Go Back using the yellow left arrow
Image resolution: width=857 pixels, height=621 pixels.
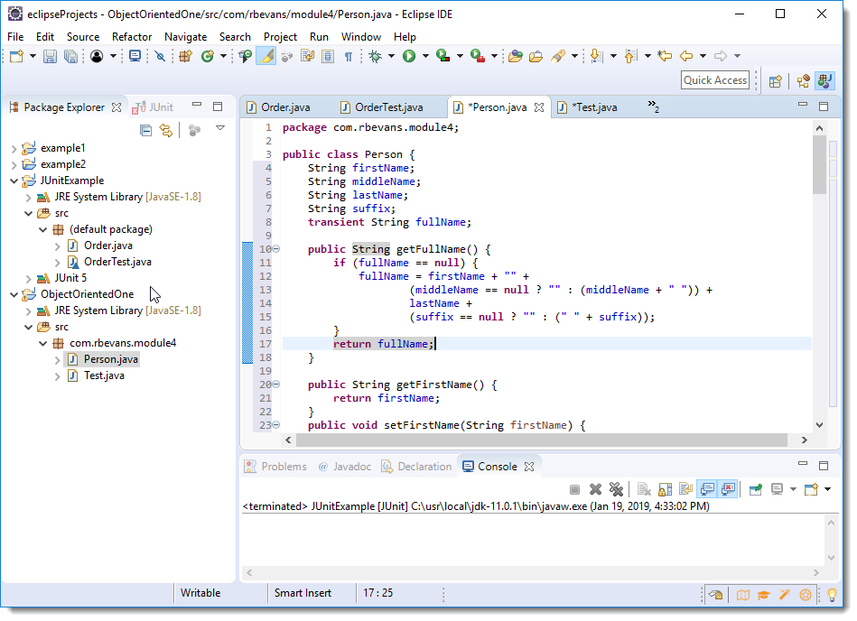686,56
